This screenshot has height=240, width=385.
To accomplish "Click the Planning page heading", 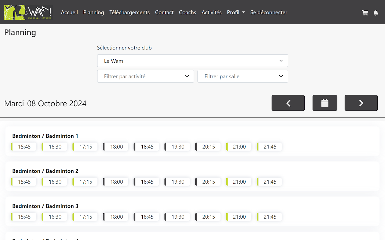I will 20,32.
